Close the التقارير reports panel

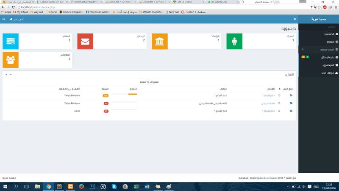(x=6, y=75)
